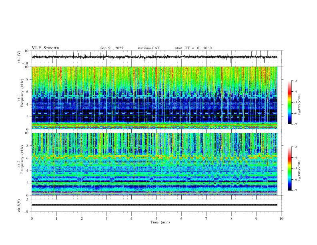The image size is (317, 245).
Task: Click the ch.2 spectrogram orange 6 kHz band
Action: [154, 157]
